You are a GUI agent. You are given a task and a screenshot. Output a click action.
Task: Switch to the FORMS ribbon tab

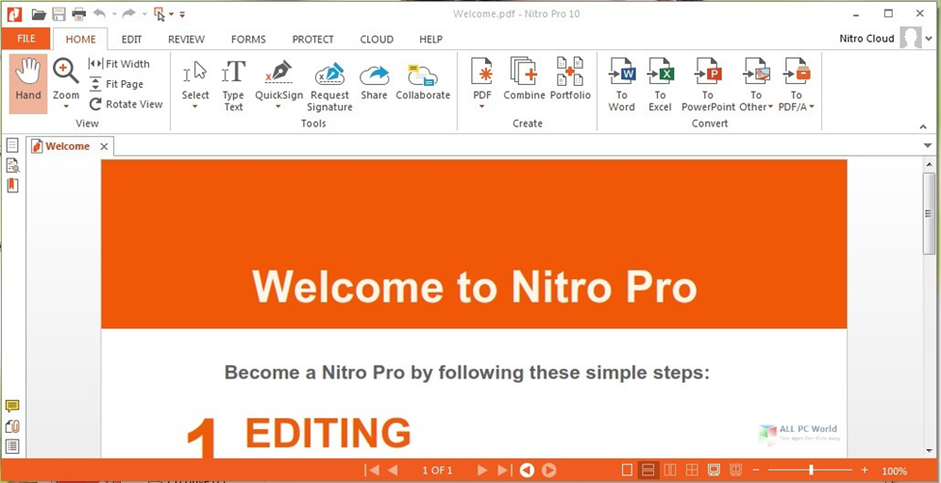[x=248, y=39]
